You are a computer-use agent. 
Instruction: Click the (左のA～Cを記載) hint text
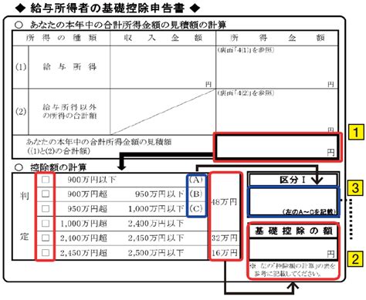pos(310,212)
